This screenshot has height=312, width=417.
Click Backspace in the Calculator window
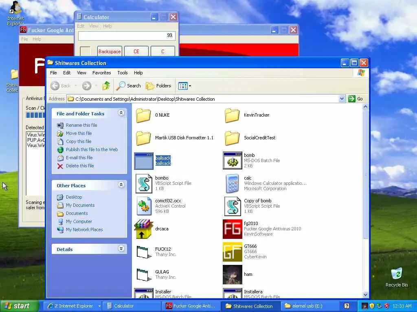(x=110, y=52)
